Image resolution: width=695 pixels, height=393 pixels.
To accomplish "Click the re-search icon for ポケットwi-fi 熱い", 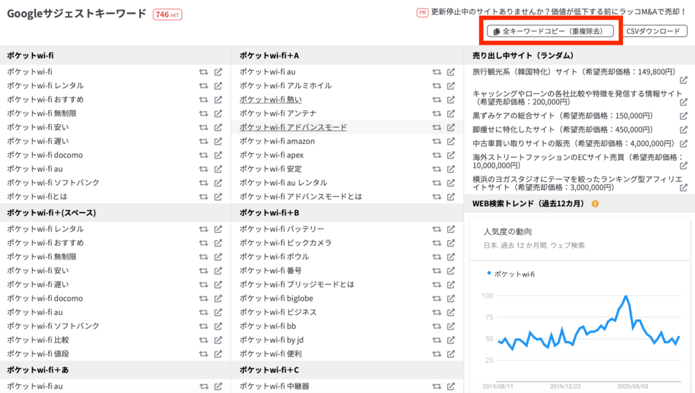I will pyautogui.click(x=436, y=100).
